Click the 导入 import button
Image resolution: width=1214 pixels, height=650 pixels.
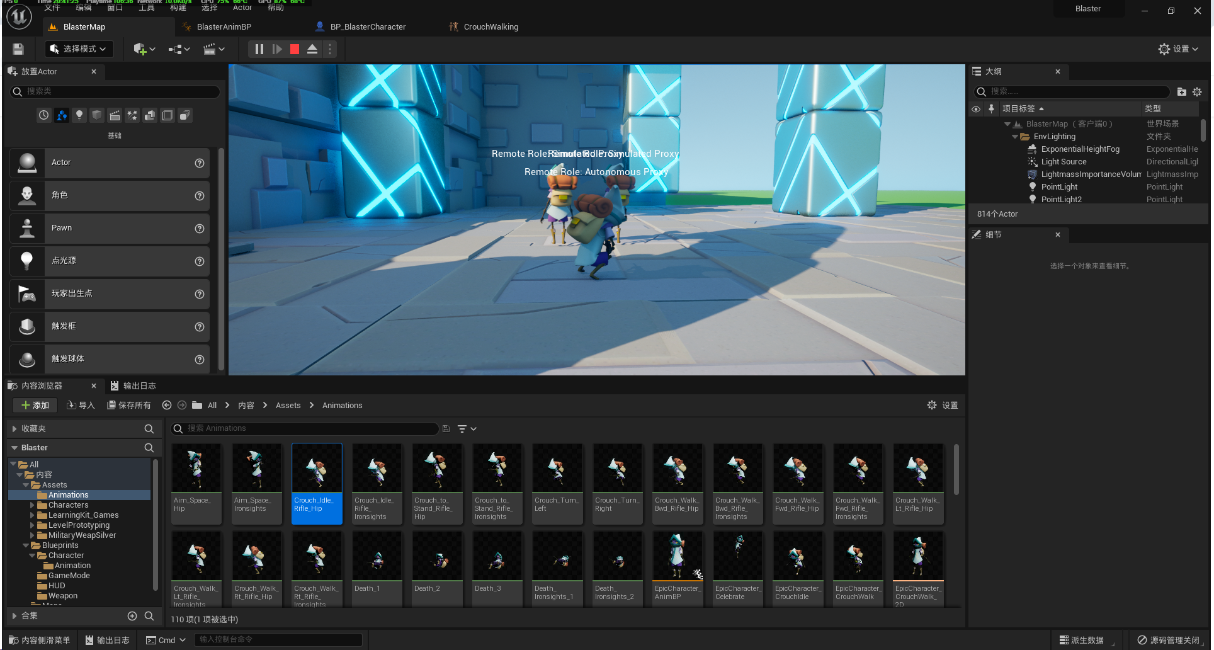coord(81,406)
